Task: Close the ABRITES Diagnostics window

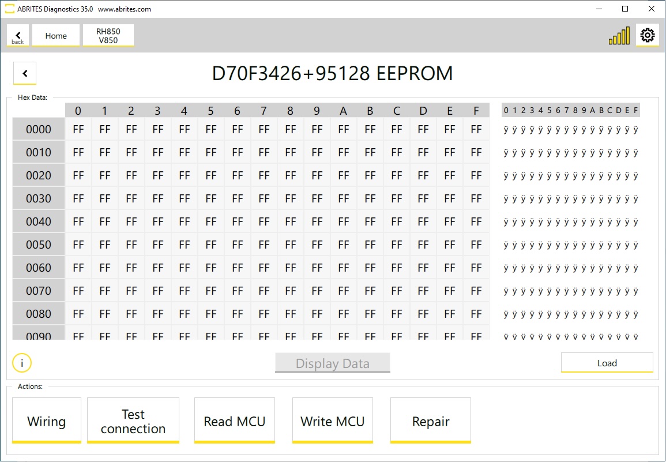Action: click(652, 9)
